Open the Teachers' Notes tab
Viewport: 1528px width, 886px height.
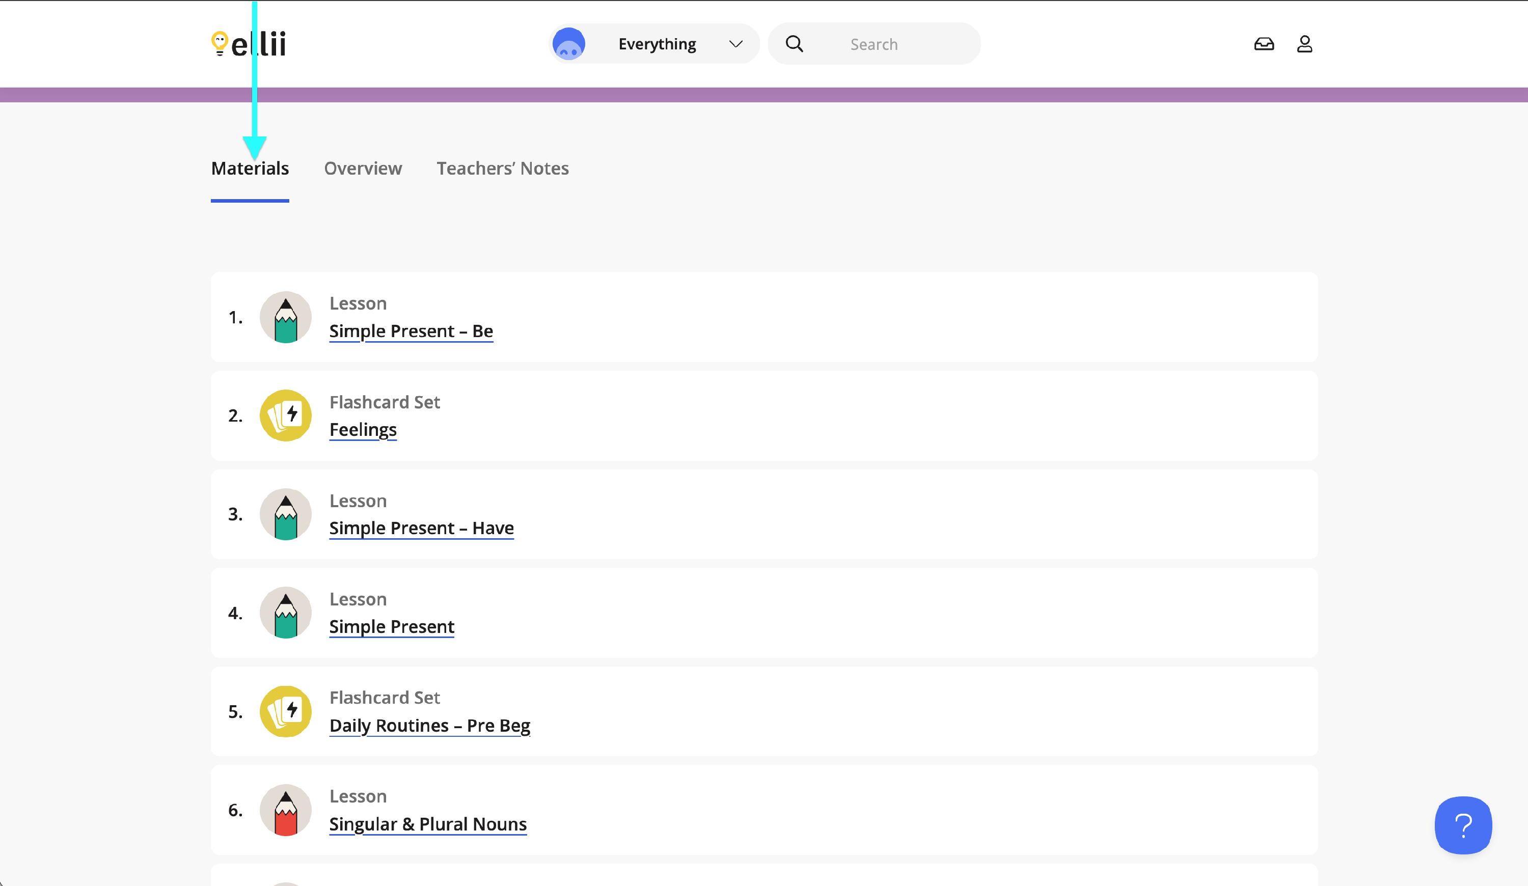coord(503,169)
